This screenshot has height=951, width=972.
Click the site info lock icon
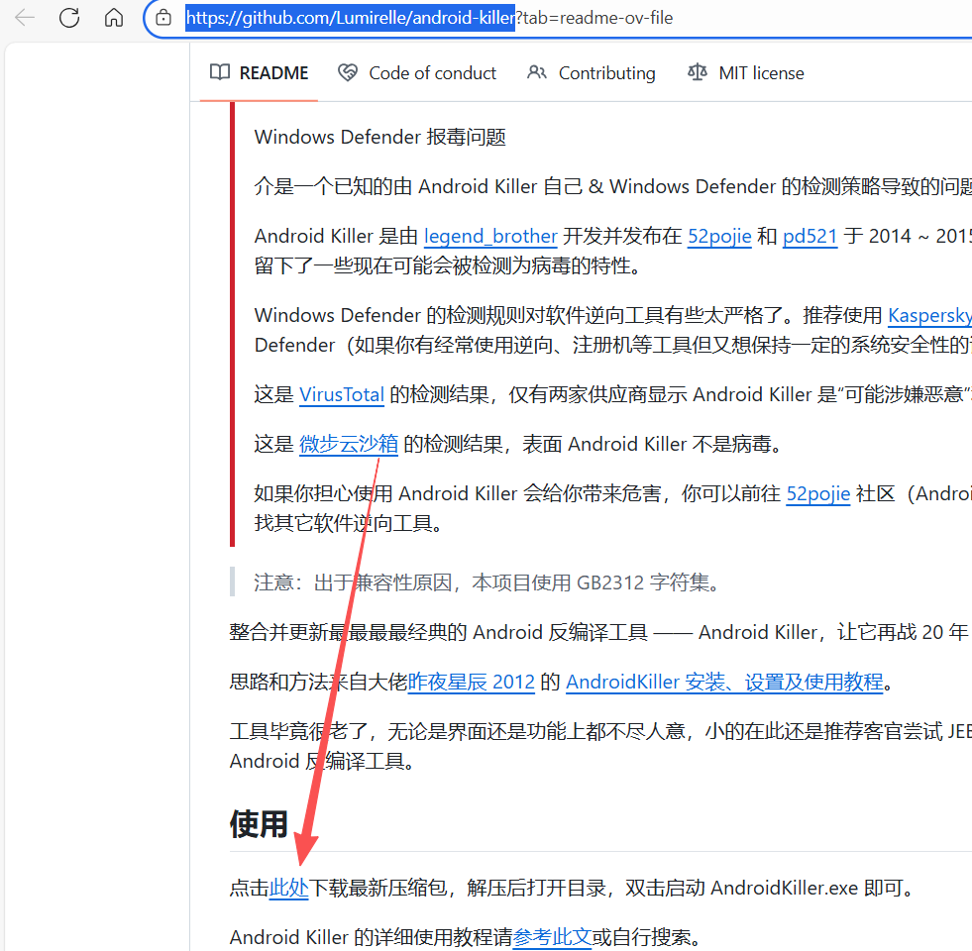point(164,18)
